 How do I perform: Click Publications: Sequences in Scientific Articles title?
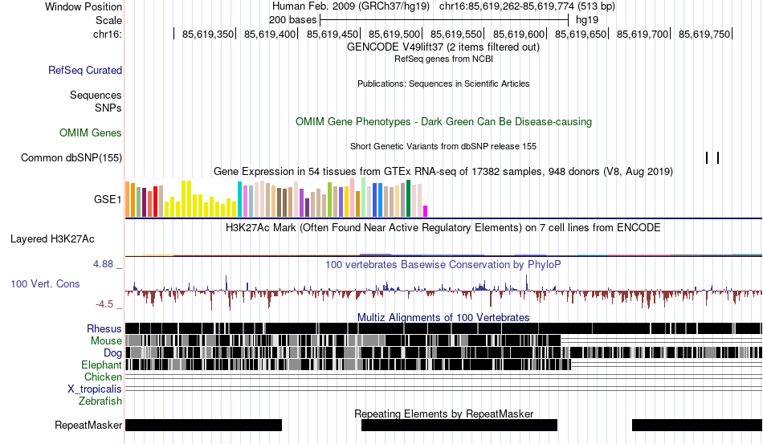pyautogui.click(x=443, y=84)
